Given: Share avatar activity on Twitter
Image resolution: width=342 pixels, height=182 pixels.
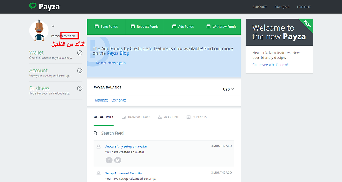Looking at the screenshot, I should [118, 160].
